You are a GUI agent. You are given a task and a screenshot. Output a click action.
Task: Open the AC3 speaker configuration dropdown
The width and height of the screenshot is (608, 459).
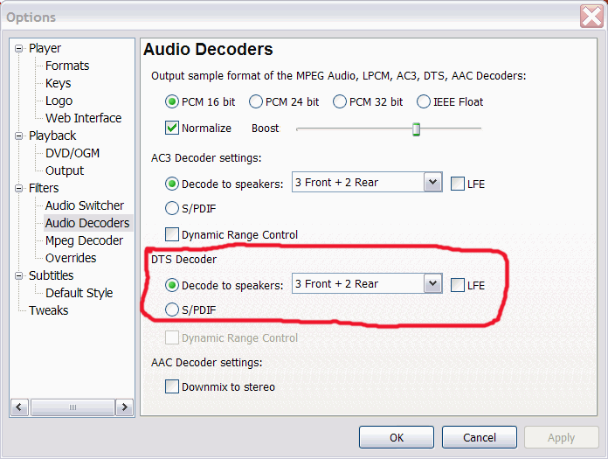432,183
